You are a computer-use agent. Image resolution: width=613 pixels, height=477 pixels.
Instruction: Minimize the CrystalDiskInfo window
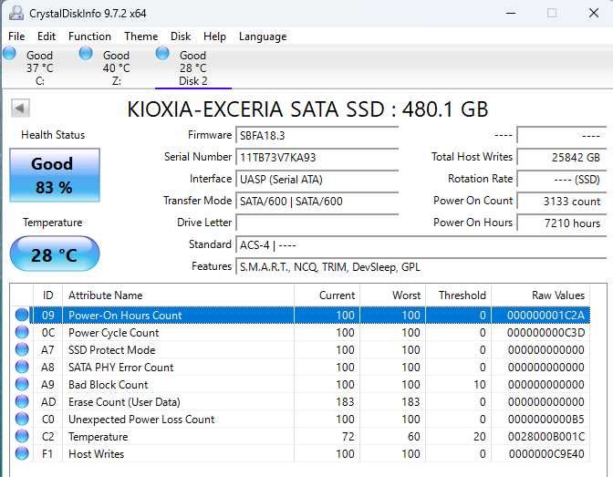511,13
